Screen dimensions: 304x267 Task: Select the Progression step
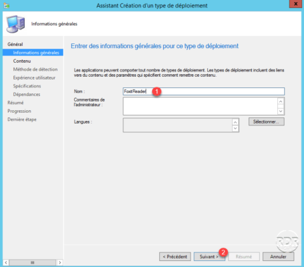click(x=19, y=111)
